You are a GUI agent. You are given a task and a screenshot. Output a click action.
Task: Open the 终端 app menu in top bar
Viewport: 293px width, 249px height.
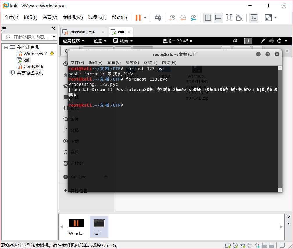(x=123, y=41)
